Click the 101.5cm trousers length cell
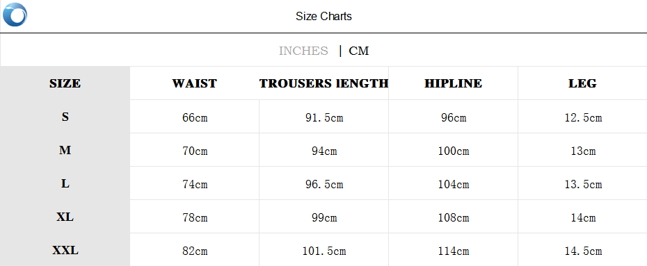 [x=324, y=251]
